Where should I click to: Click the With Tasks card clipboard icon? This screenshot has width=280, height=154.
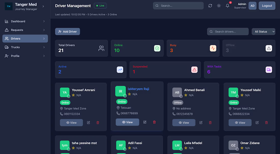coord(269,70)
